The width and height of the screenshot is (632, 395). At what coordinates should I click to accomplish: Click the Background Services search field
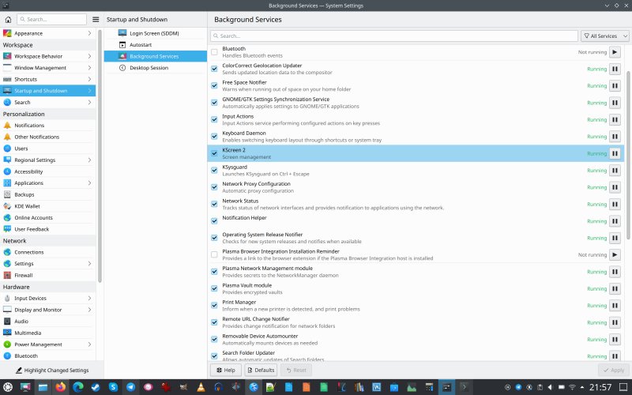click(393, 36)
